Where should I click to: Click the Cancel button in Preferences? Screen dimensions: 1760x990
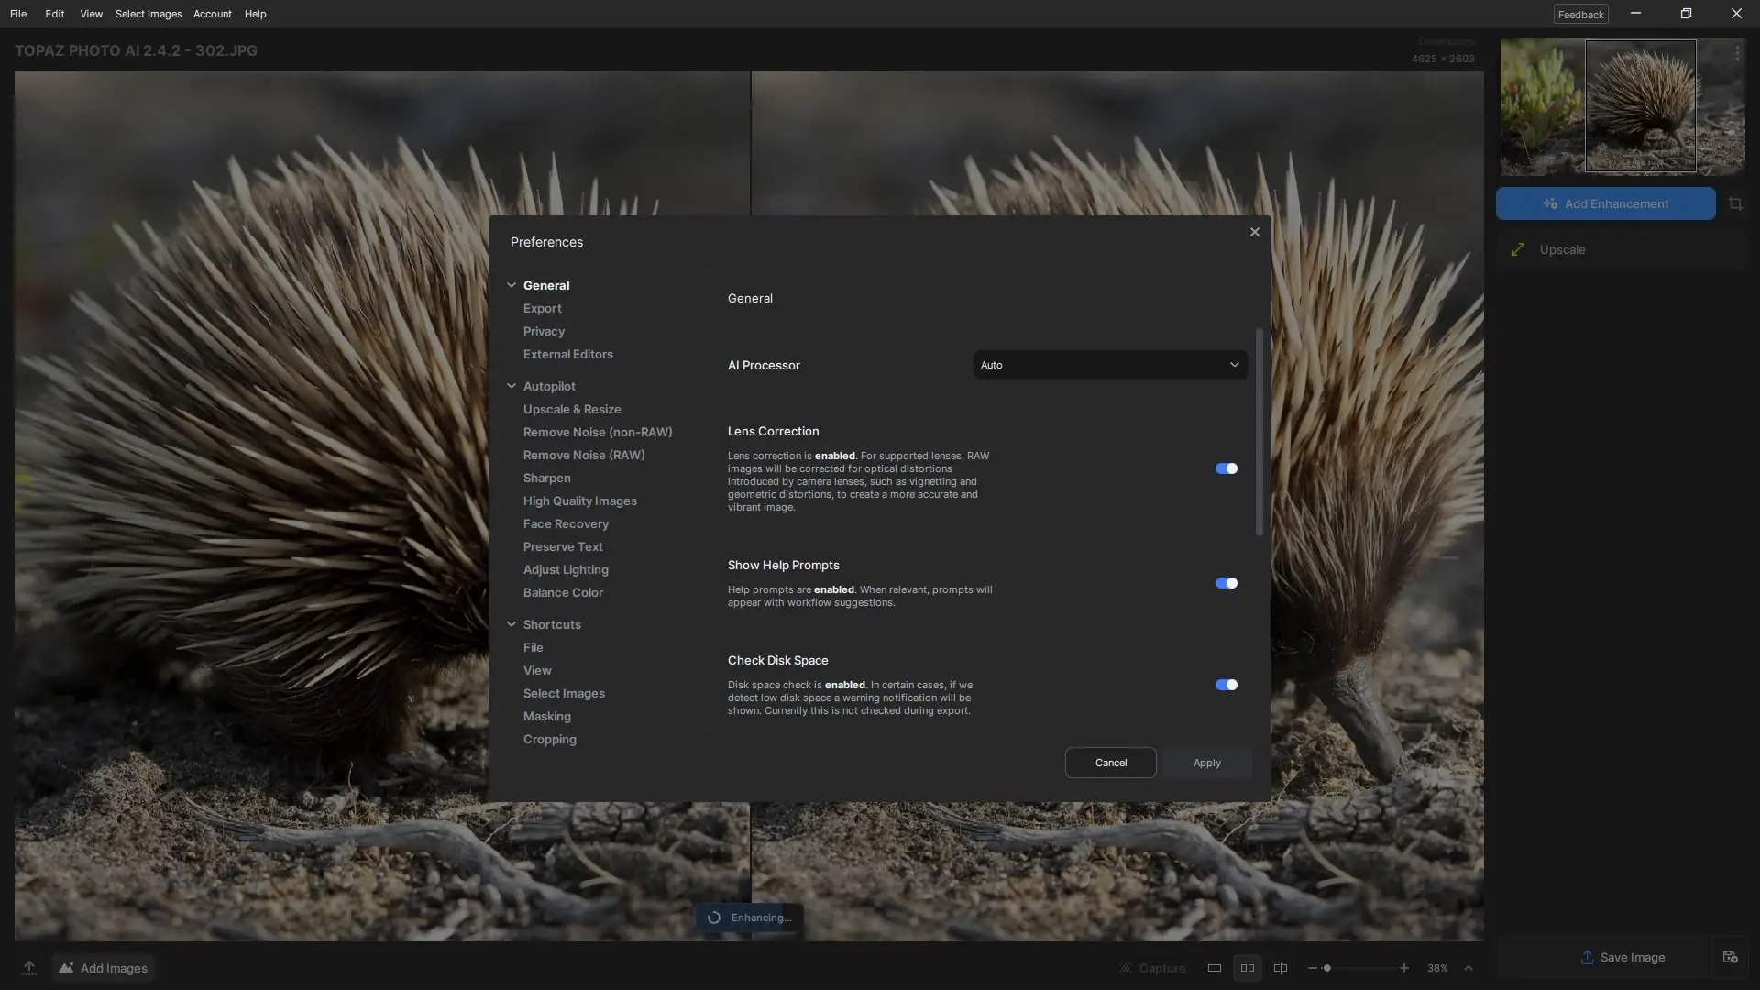1110,763
